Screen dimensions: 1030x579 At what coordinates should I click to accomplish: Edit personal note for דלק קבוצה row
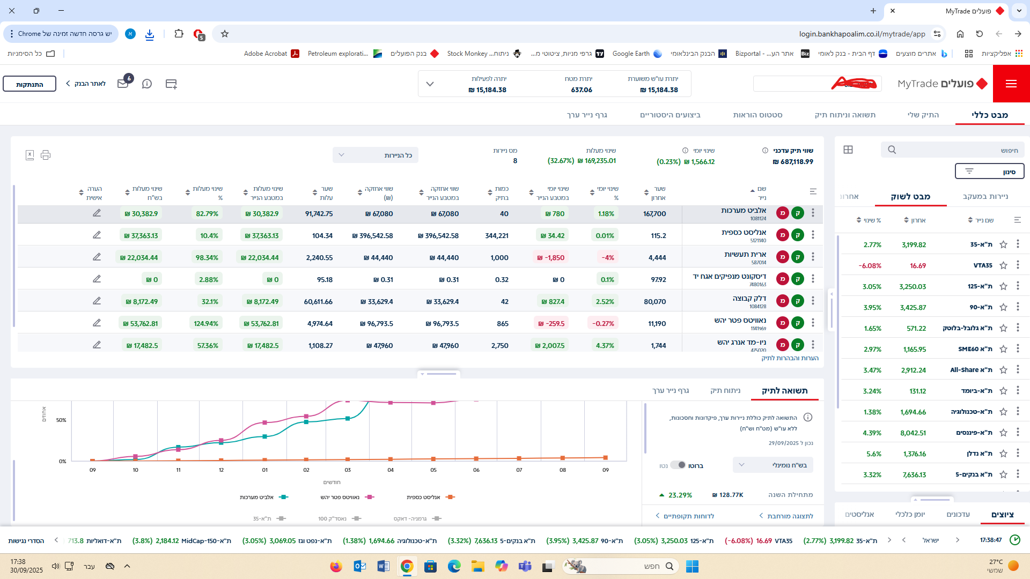click(x=97, y=301)
